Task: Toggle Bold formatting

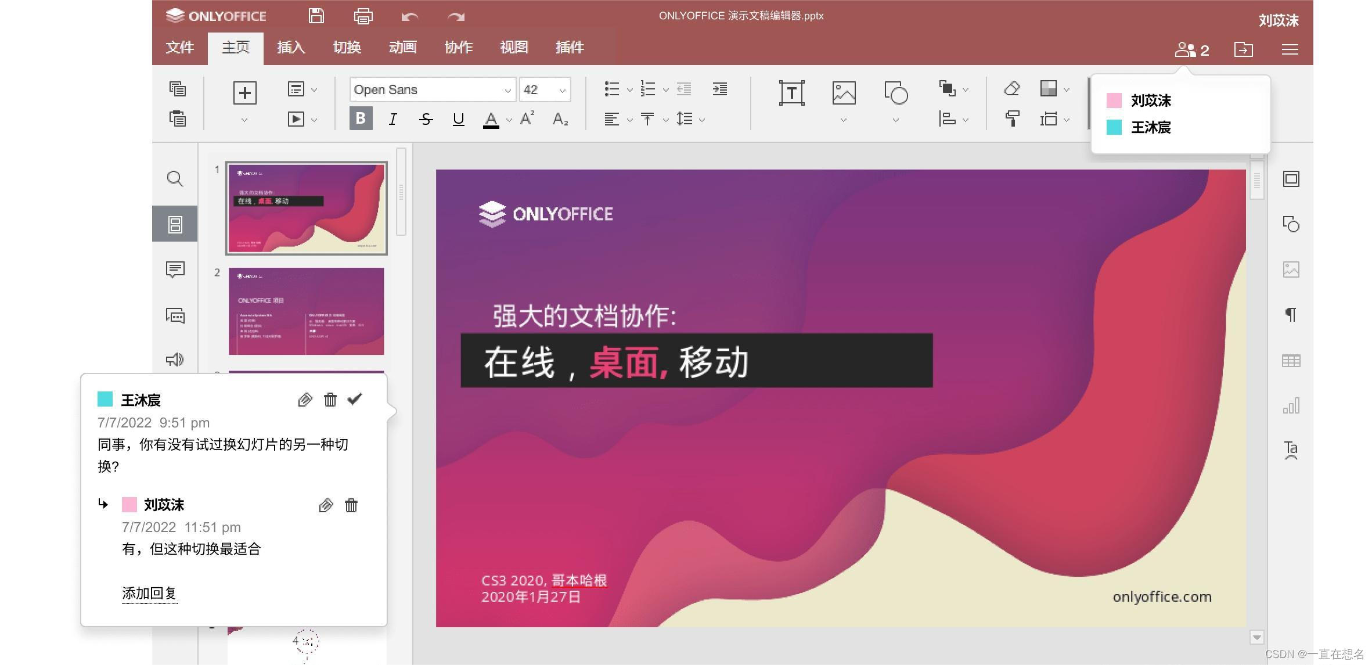Action: [x=361, y=118]
